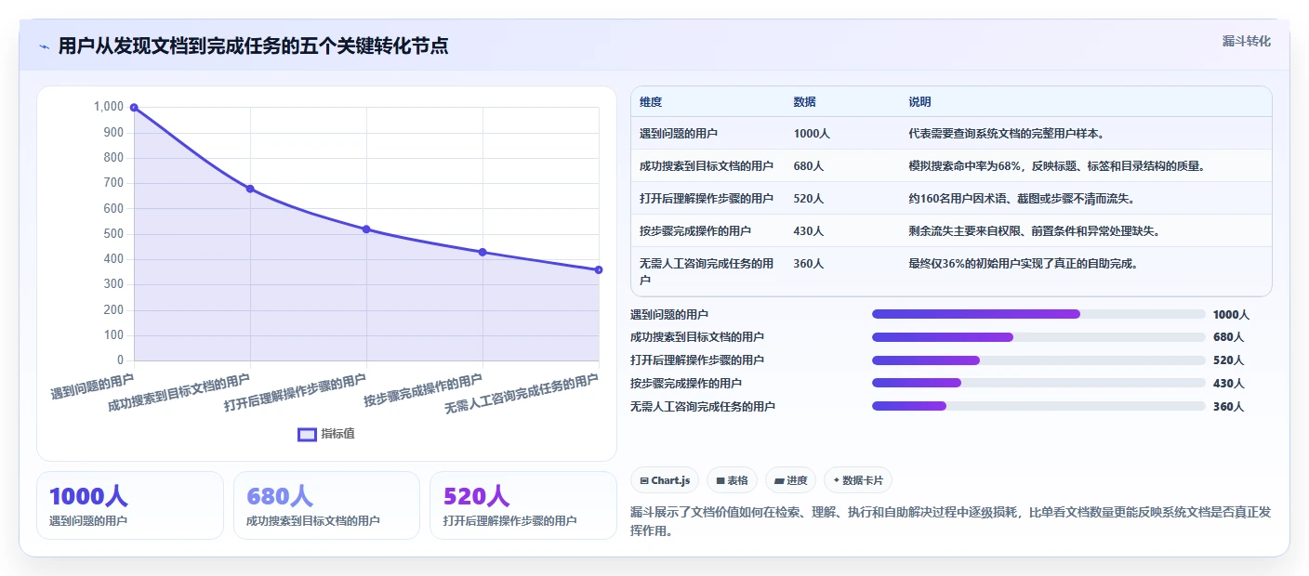Click the last chart data point at 360
The width and height of the screenshot is (1309, 576).
[599, 269]
